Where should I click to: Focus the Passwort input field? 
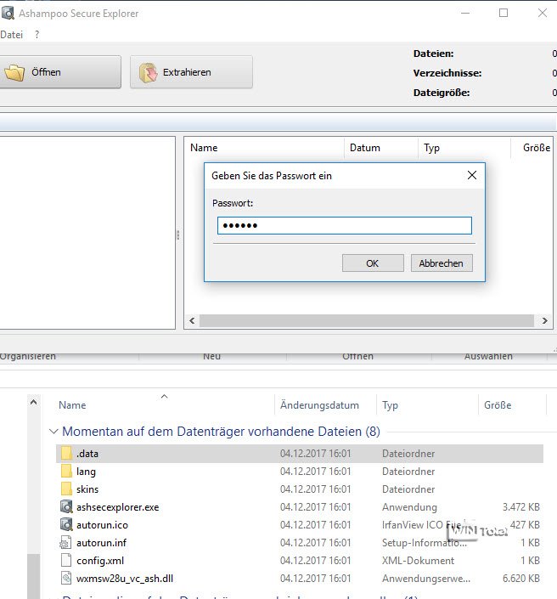345,225
